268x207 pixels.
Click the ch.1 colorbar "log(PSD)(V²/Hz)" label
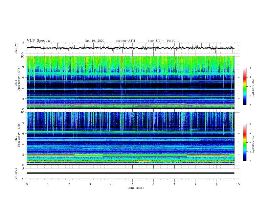pos(253,88)
